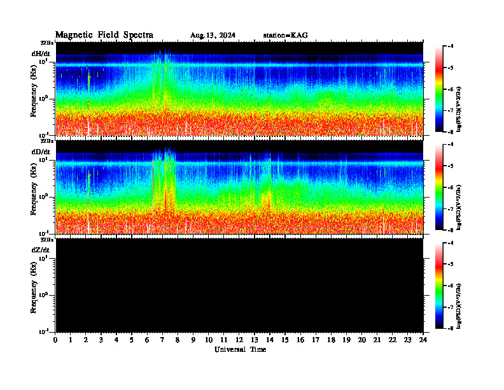Click the 32Hz tick label of dH/dt panel

47,43
